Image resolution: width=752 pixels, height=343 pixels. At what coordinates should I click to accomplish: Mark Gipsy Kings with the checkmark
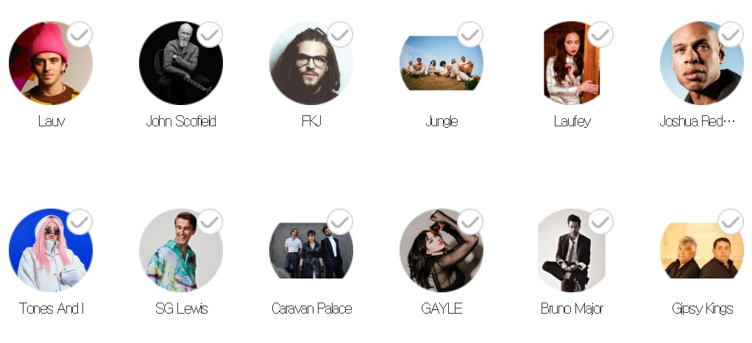[x=731, y=222]
